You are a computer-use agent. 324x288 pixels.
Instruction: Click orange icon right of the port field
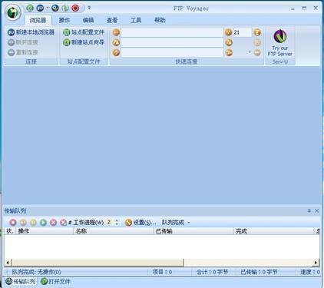(x=257, y=32)
